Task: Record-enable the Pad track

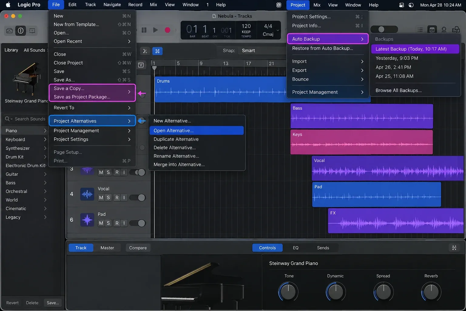Action: click(x=117, y=223)
